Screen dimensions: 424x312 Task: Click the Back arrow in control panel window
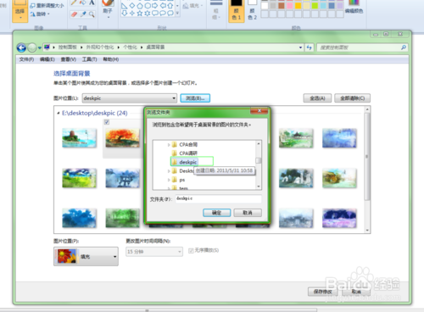(x=21, y=47)
